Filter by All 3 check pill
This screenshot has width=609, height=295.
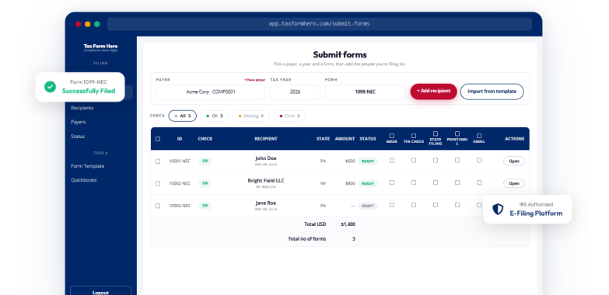coord(183,116)
